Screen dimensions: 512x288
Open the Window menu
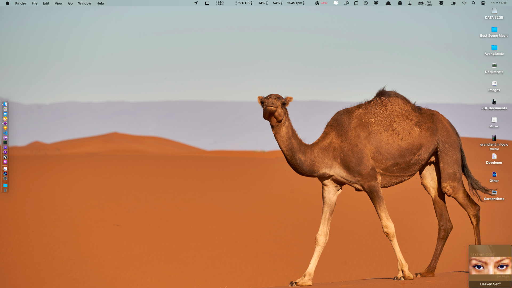pos(85,3)
